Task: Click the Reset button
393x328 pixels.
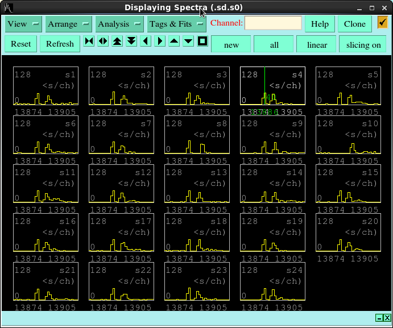Action: point(21,44)
